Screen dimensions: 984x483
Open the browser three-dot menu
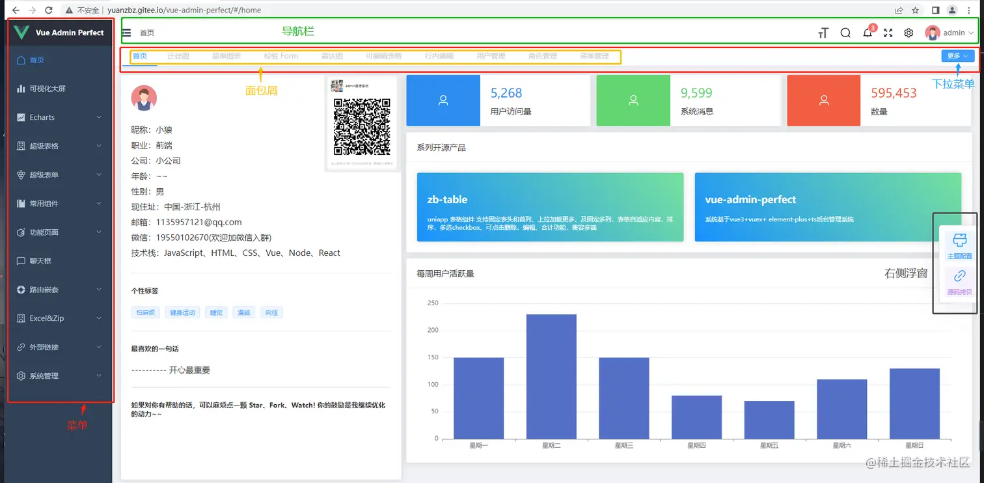tap(969, 10)
